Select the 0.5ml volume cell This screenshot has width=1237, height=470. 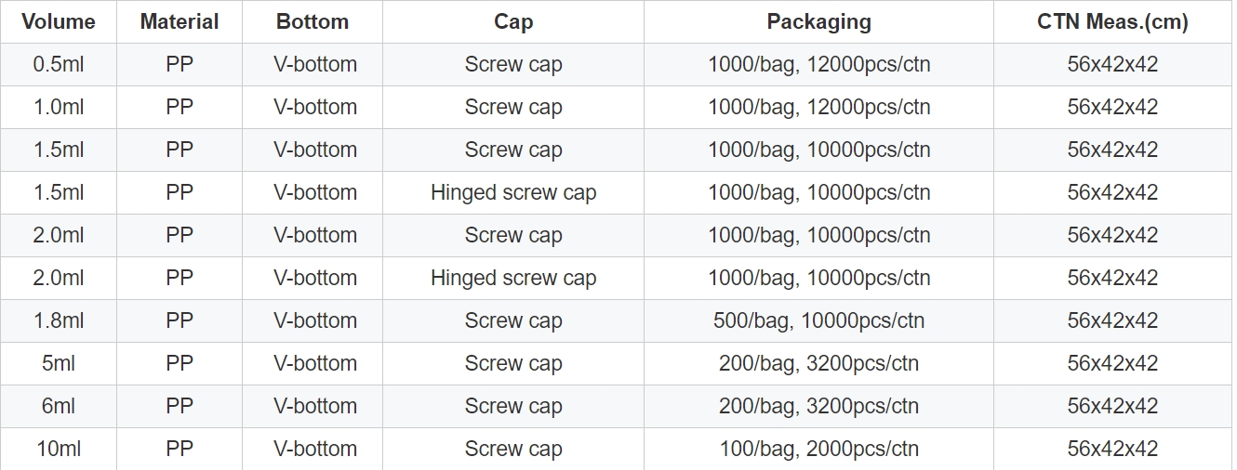(x=59, y=65)
